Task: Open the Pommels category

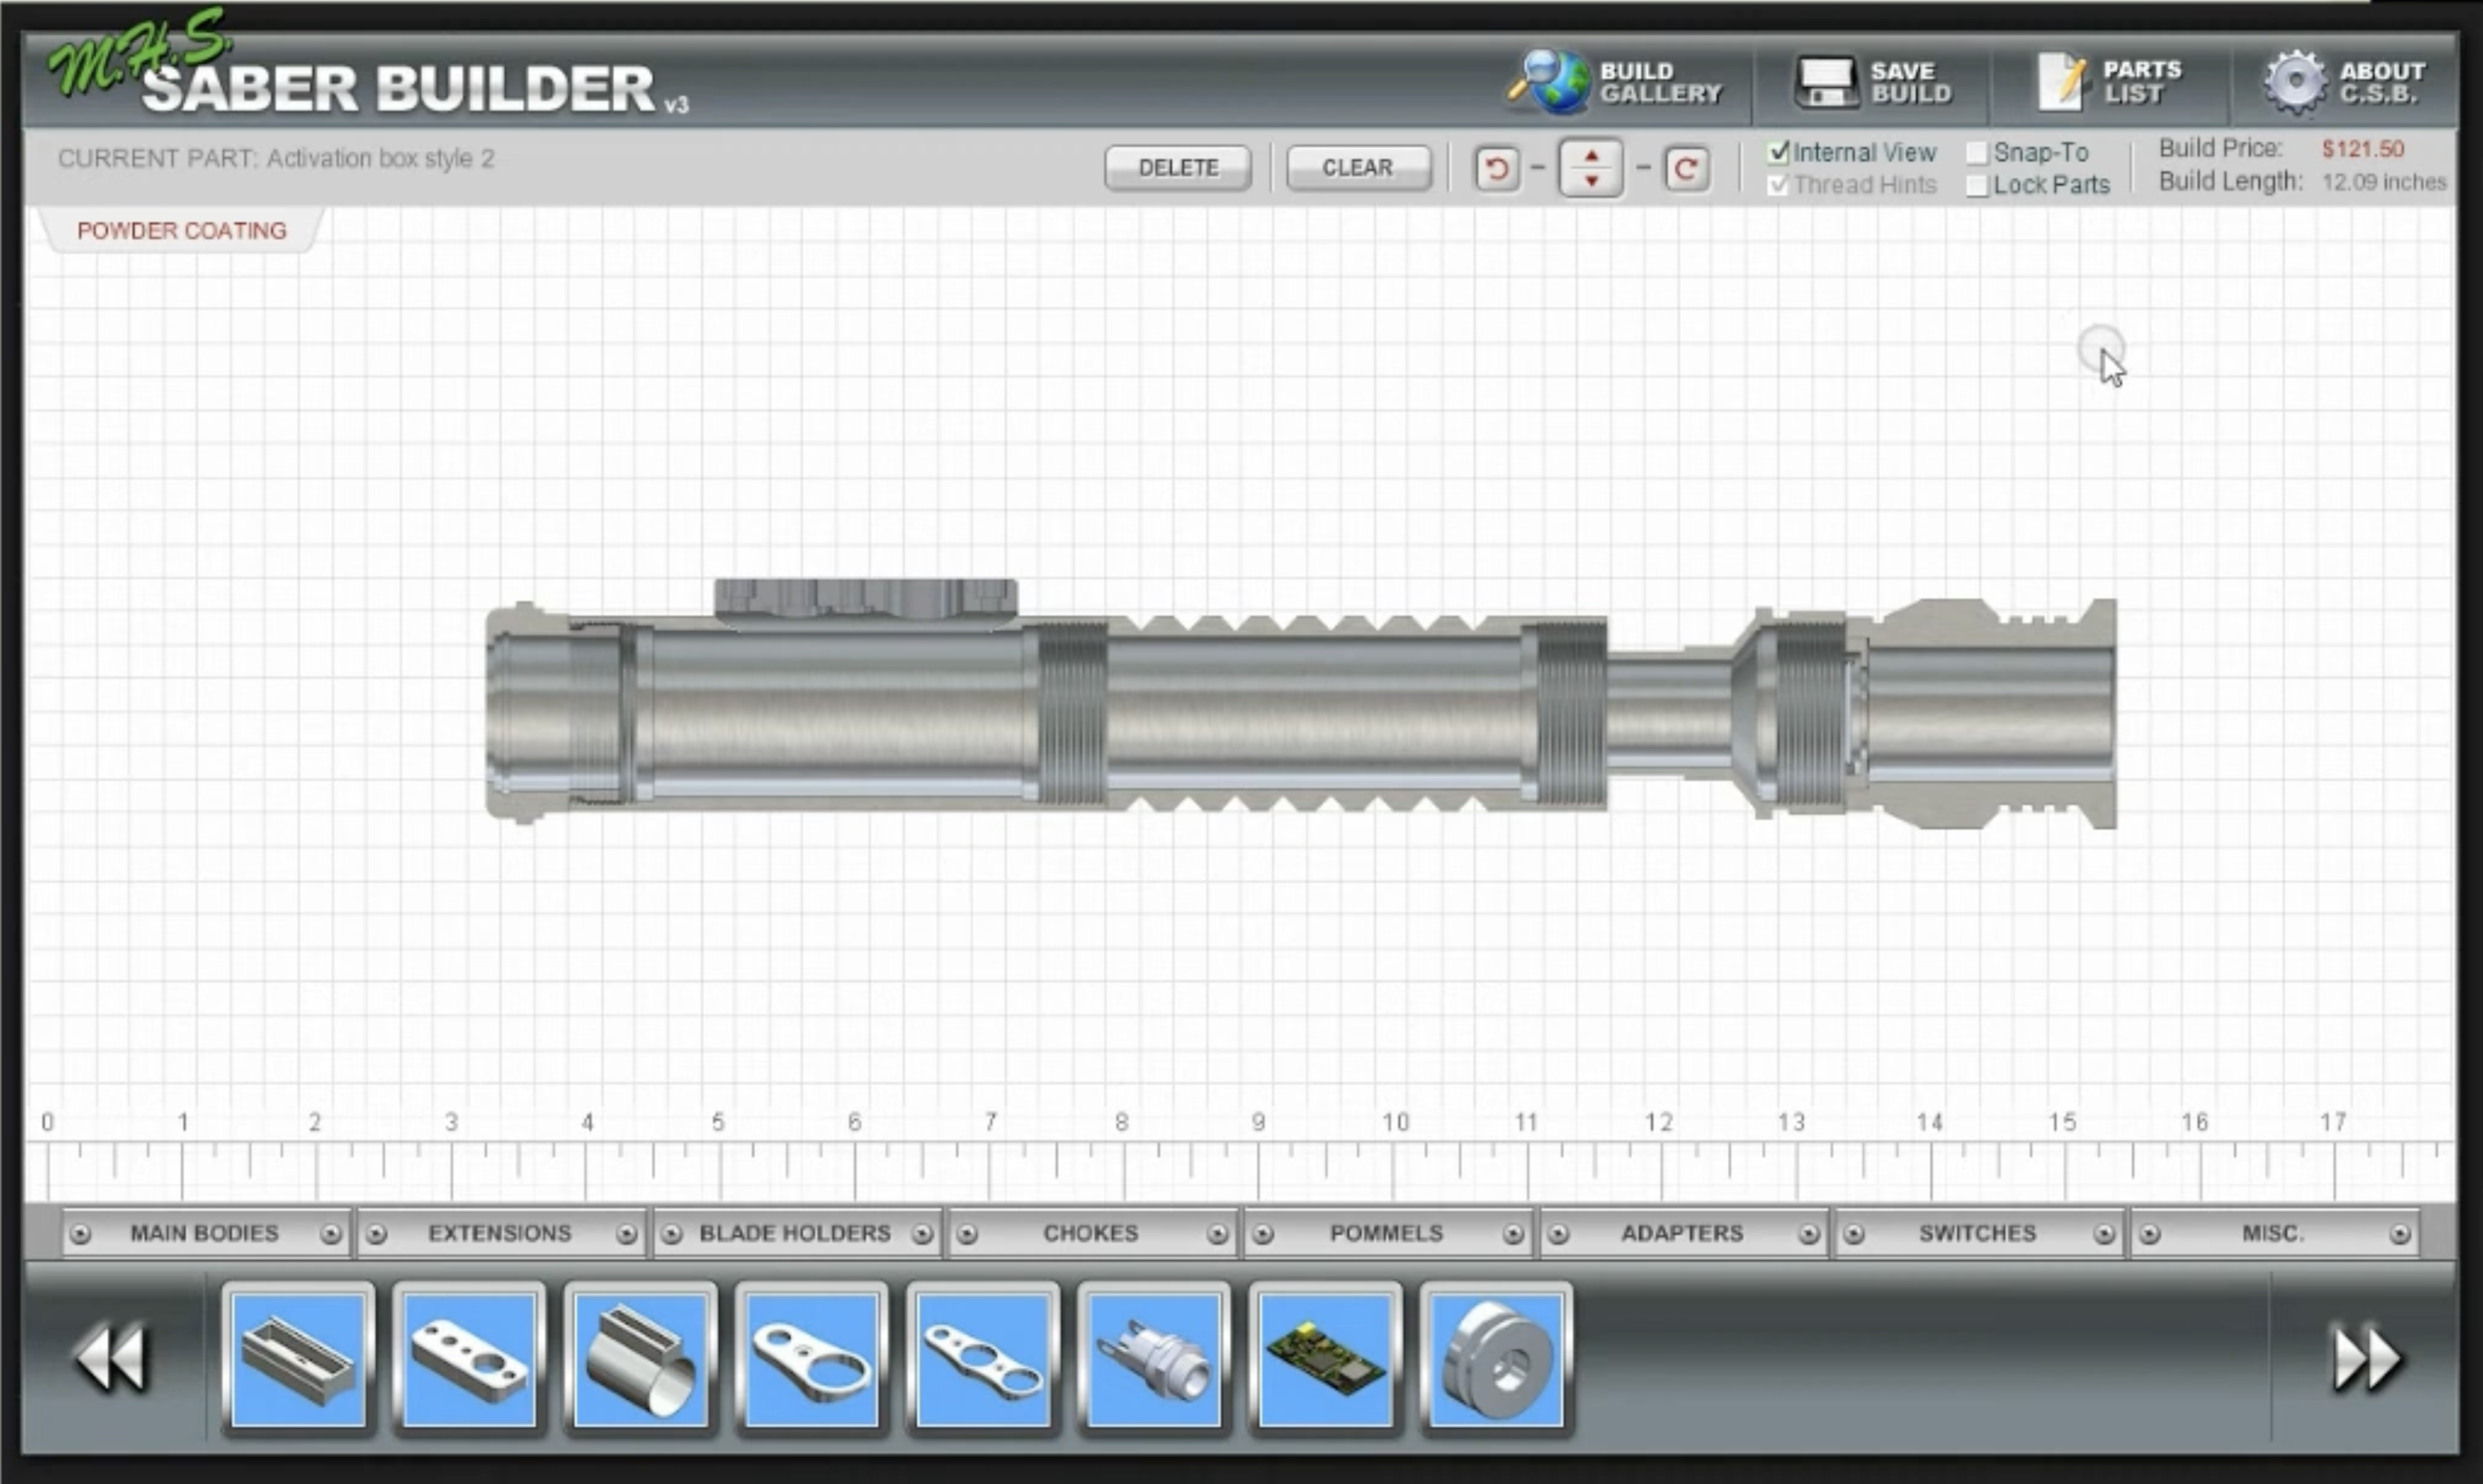Action: (x=1387, y=1233)
